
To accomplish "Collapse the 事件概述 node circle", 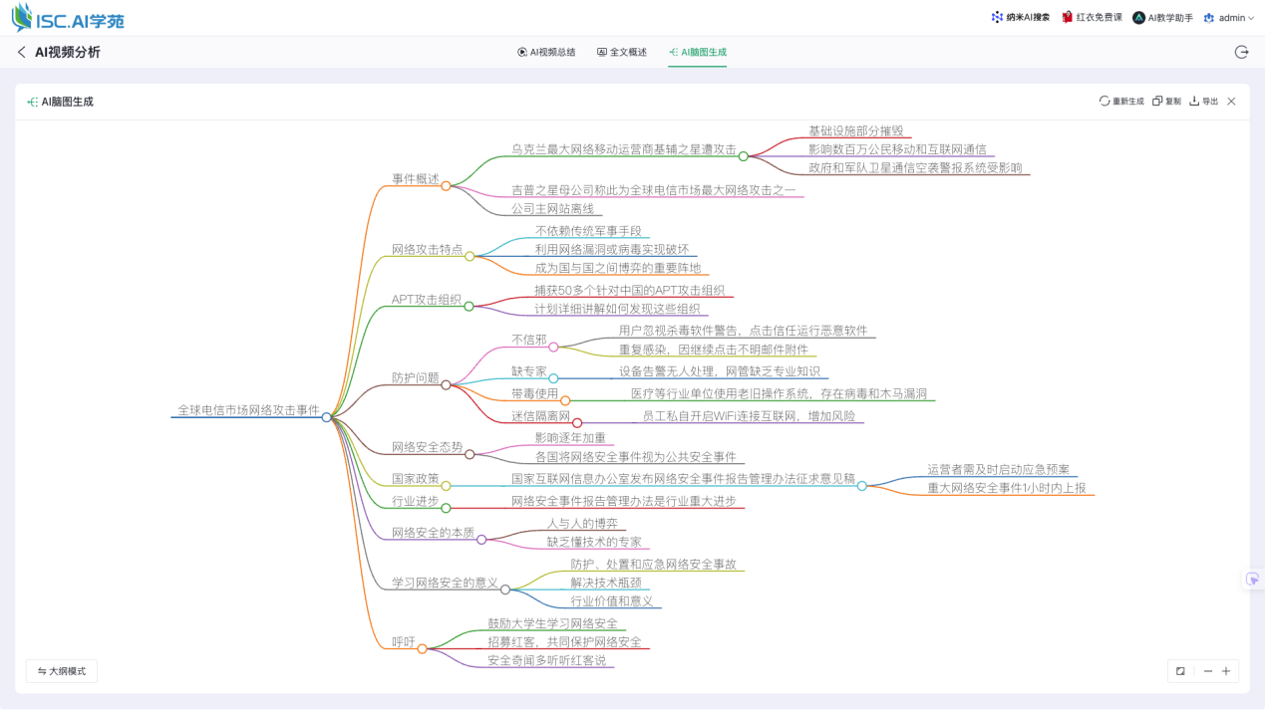I will (447, 185).
